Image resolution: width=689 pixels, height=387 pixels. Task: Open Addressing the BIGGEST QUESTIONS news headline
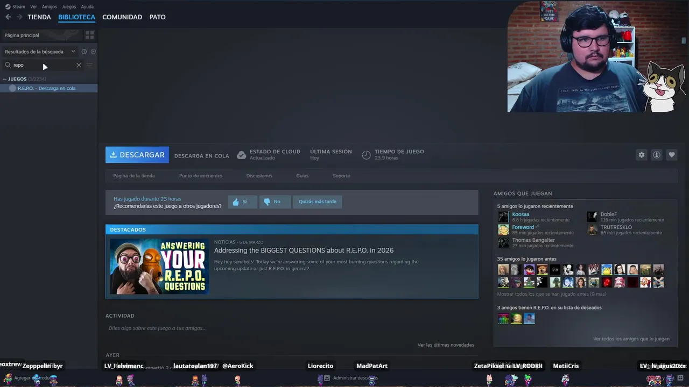tap(304, 250)
